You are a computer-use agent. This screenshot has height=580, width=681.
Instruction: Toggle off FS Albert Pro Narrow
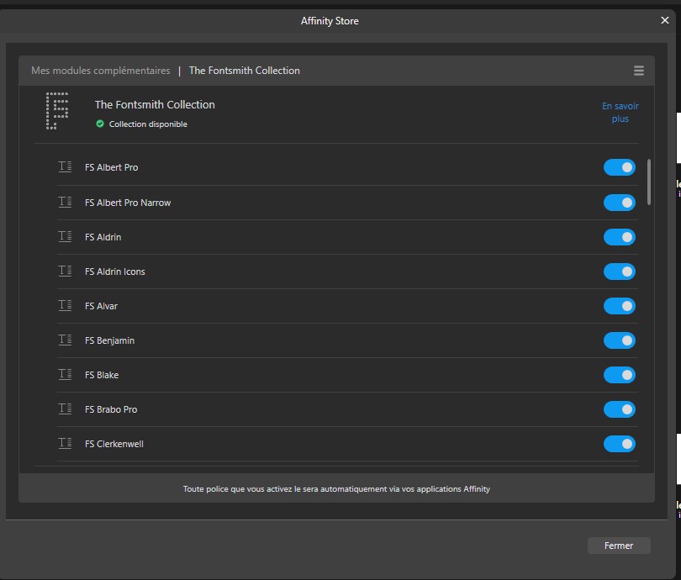click(x=620, y=203)
